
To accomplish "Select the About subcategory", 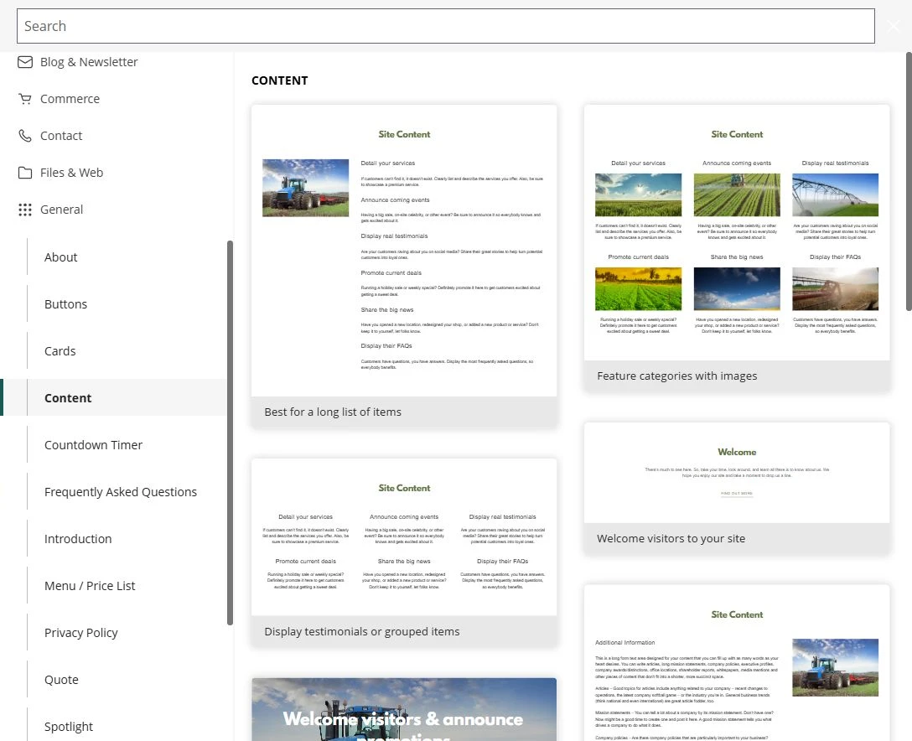I will [x=60, y=257].
